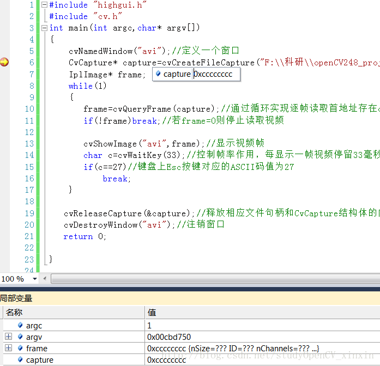
Task: Click the 0xcccccccc value in the datatip
Action: coord(213,74)
